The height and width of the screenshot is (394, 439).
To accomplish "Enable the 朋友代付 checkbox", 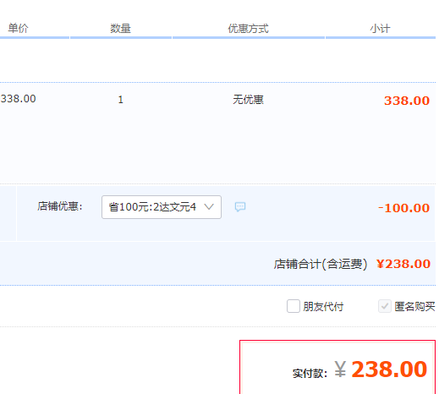I will pos(294,306).
